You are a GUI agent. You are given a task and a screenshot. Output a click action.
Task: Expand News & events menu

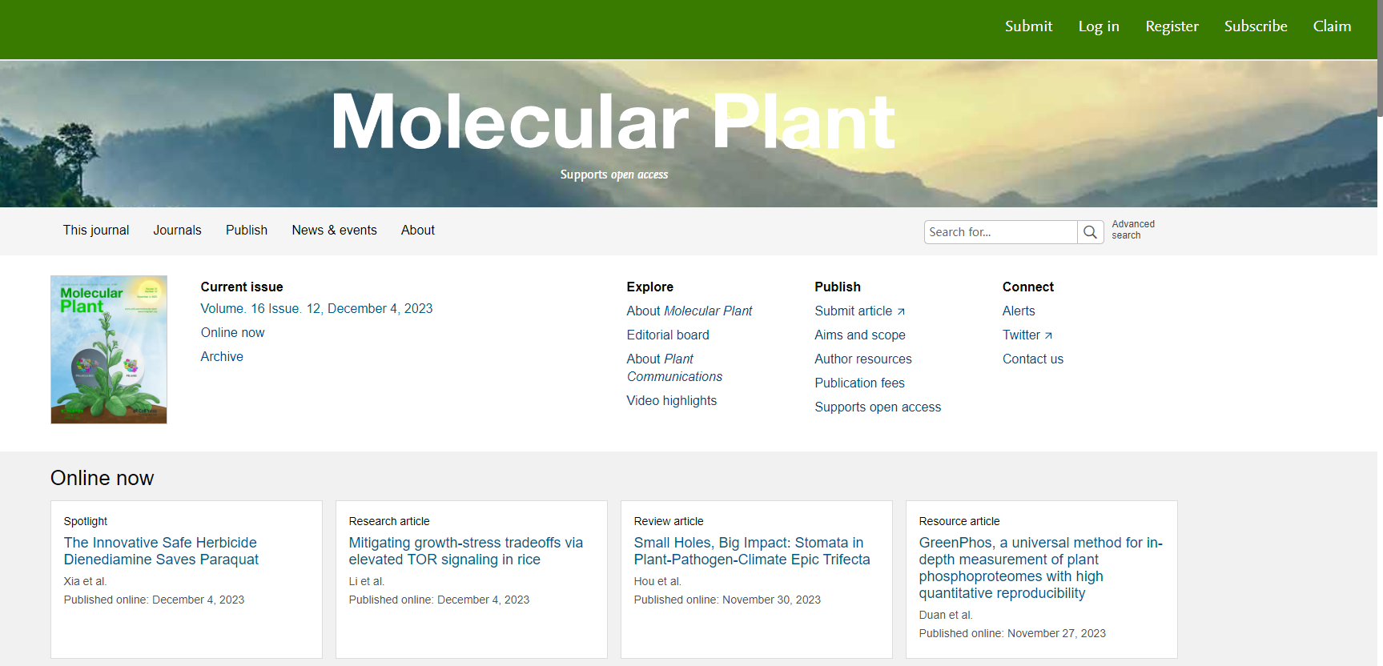(334, 231)
